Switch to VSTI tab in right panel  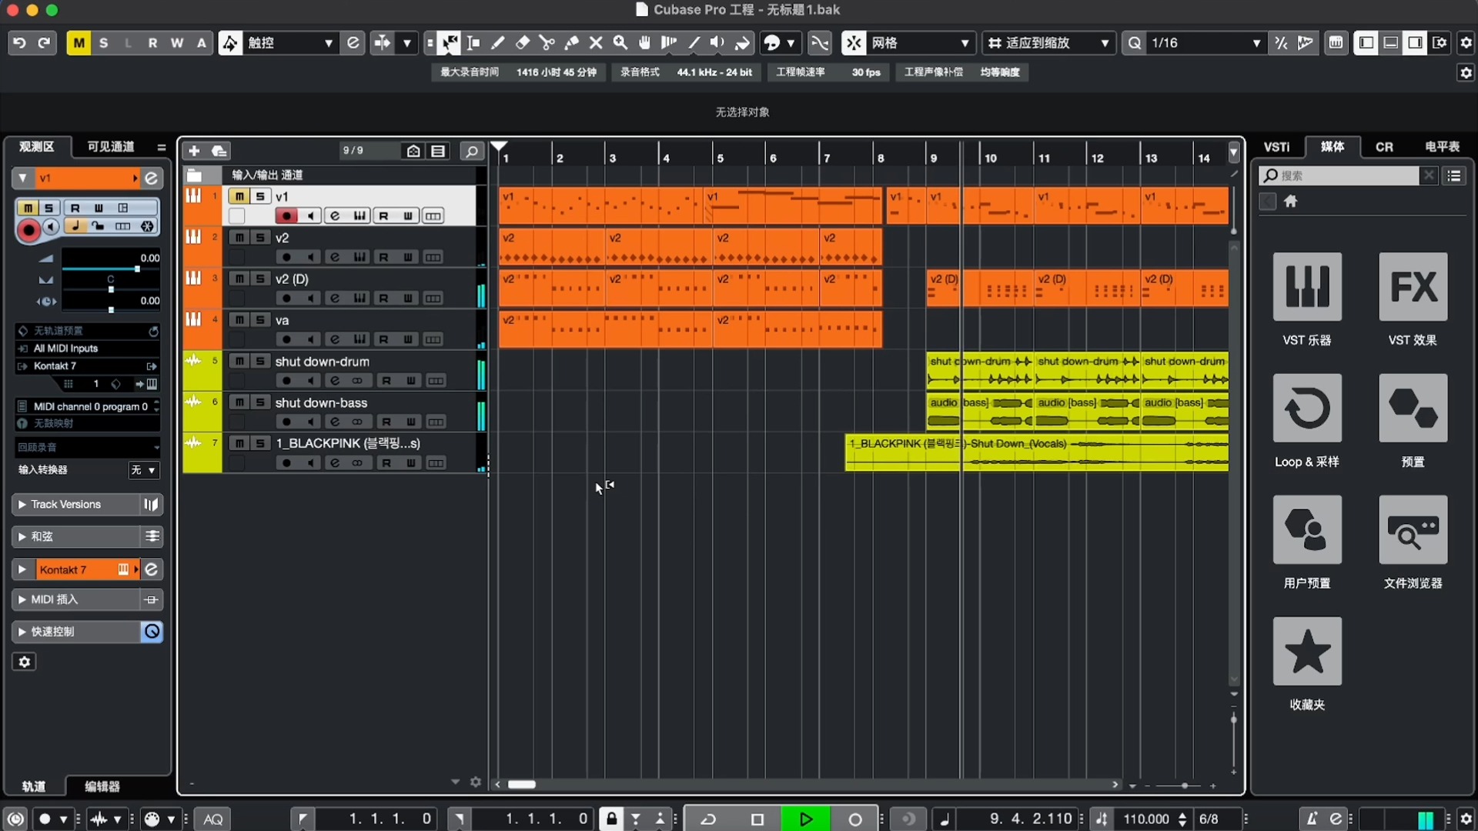pos(1276,147)
